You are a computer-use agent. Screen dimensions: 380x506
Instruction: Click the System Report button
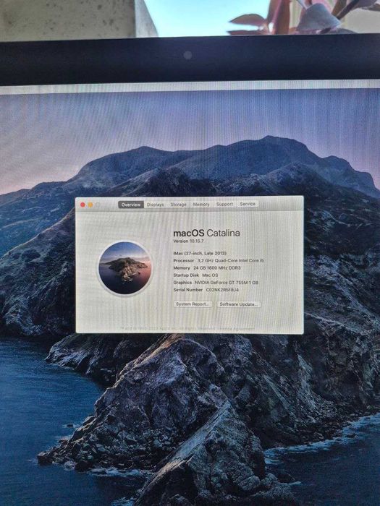click(193, 304)
